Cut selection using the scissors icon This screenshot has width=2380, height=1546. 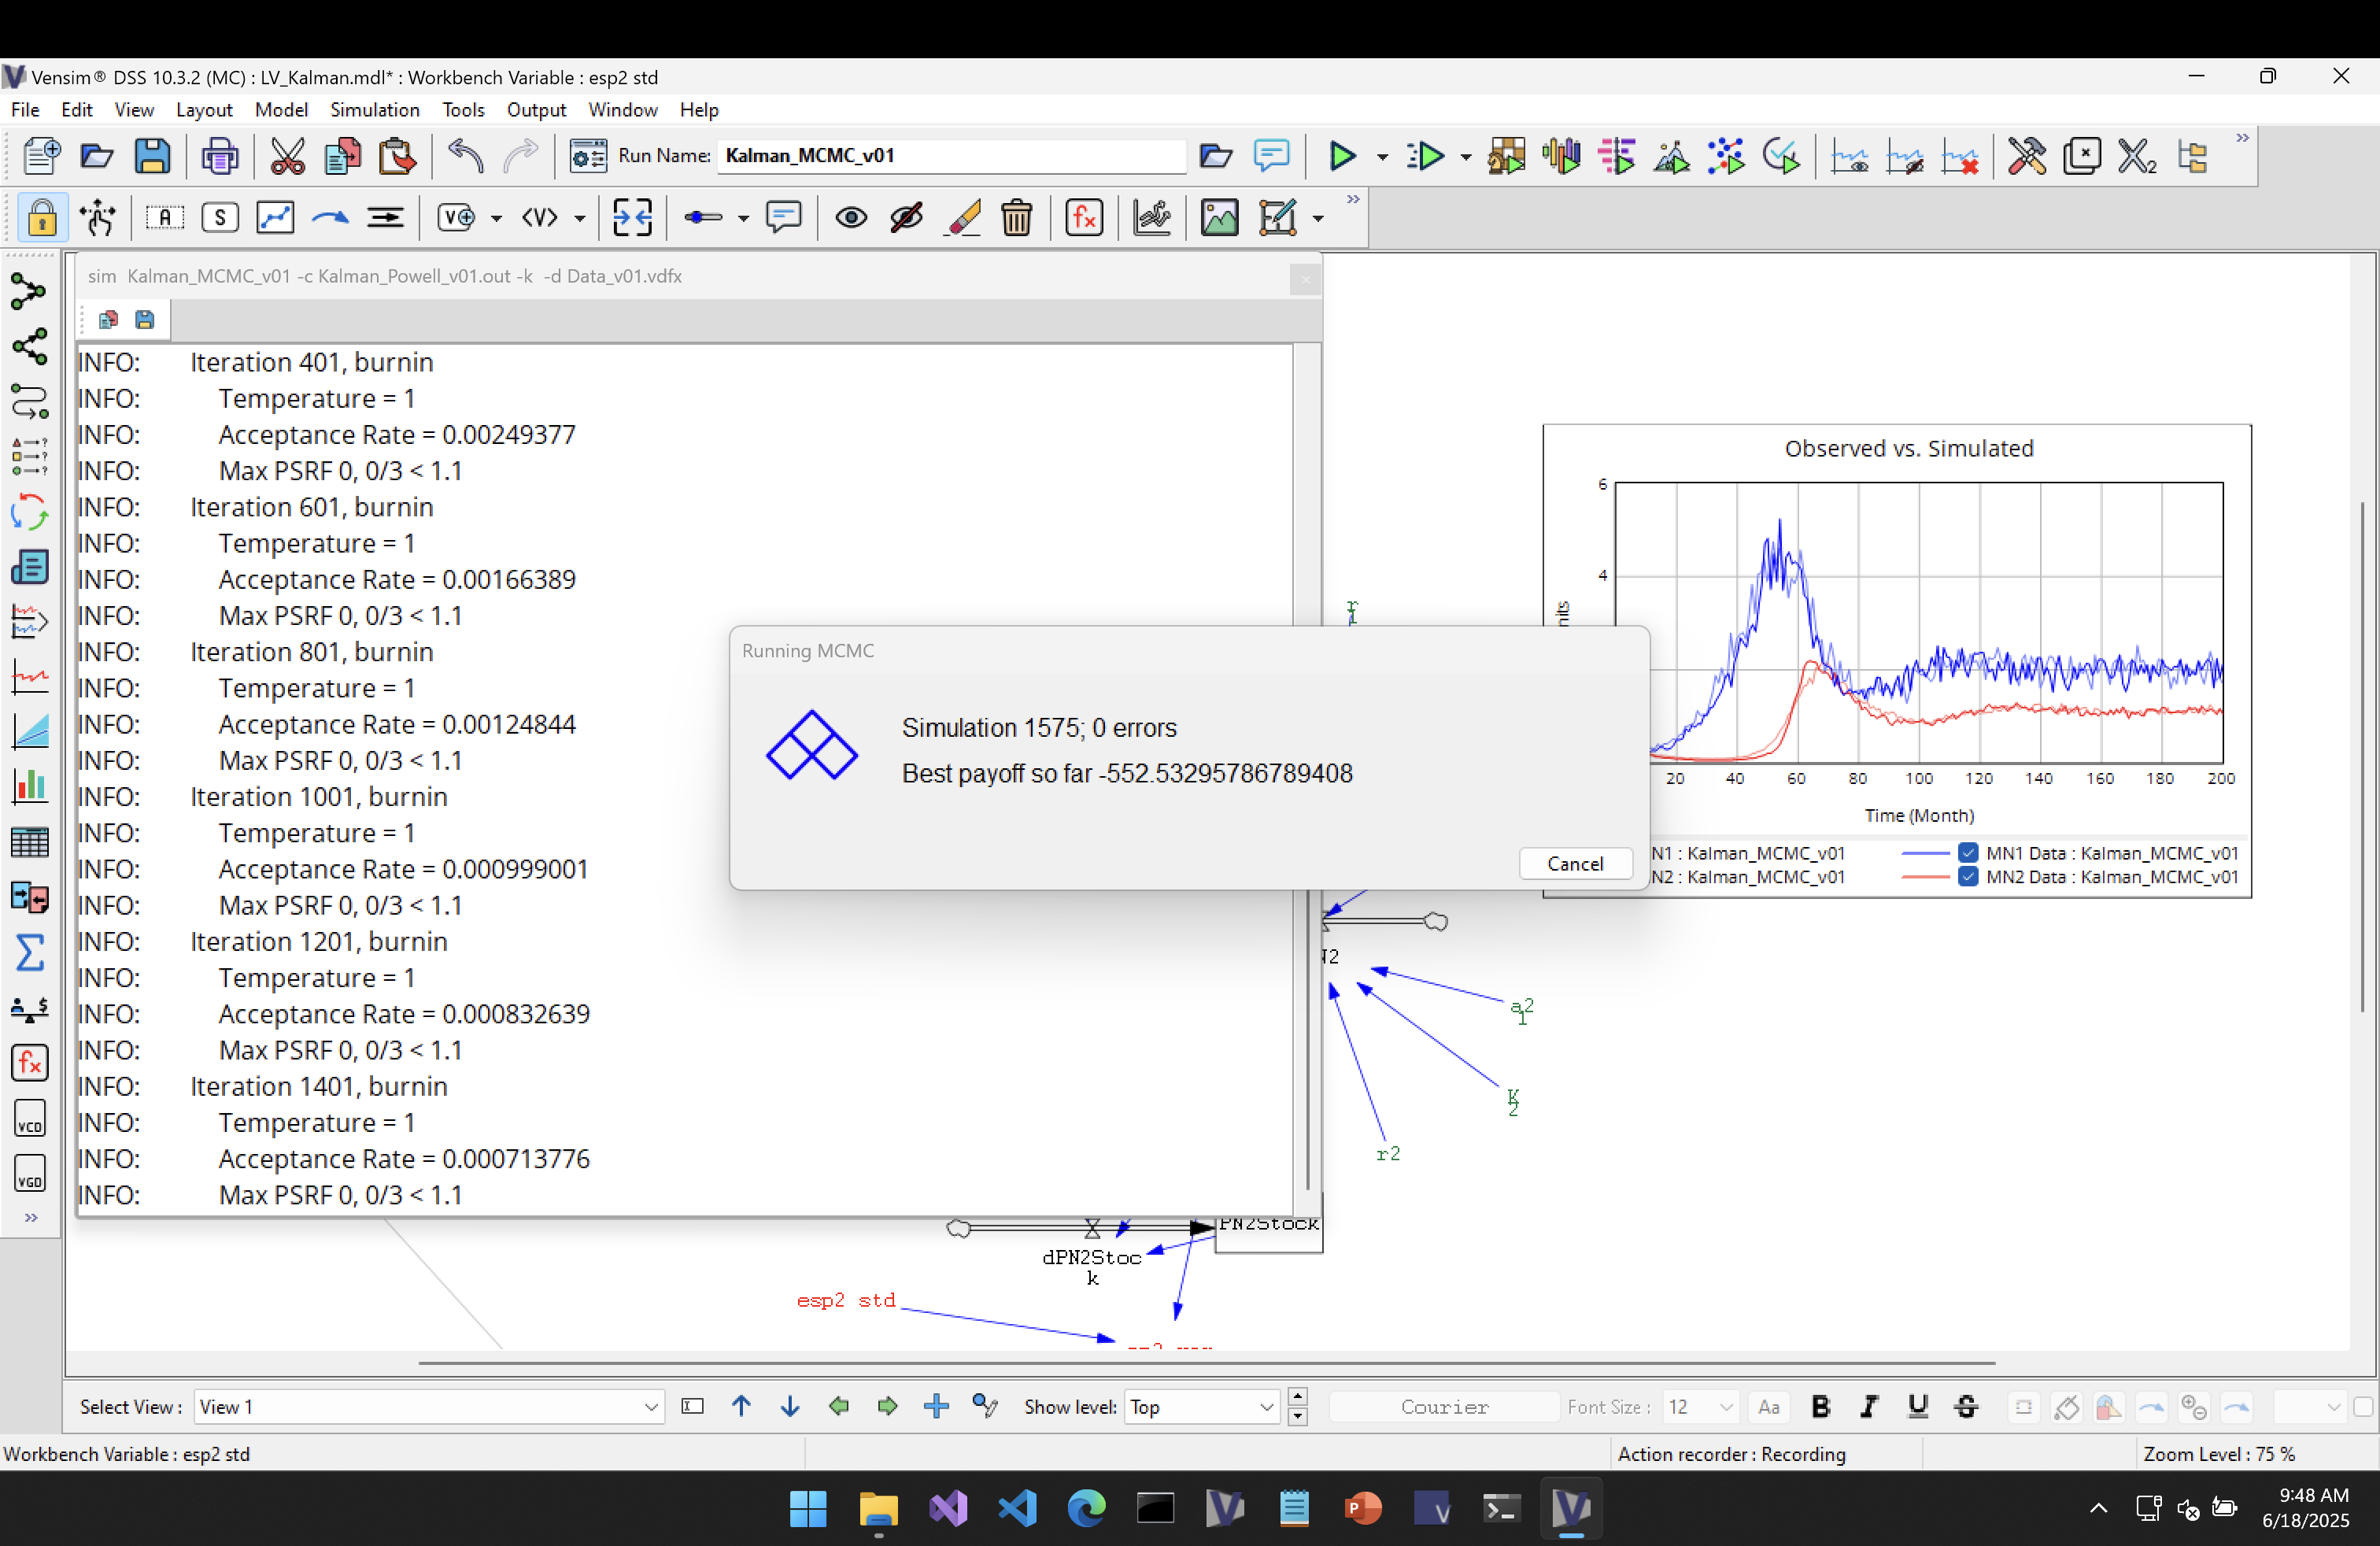[287, 156]
